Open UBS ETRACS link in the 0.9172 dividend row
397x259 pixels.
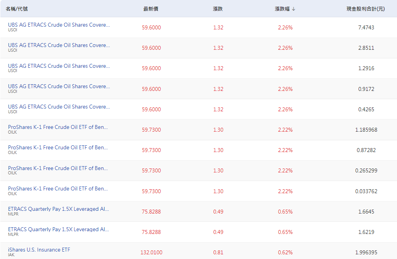click(x=59, y=86)
